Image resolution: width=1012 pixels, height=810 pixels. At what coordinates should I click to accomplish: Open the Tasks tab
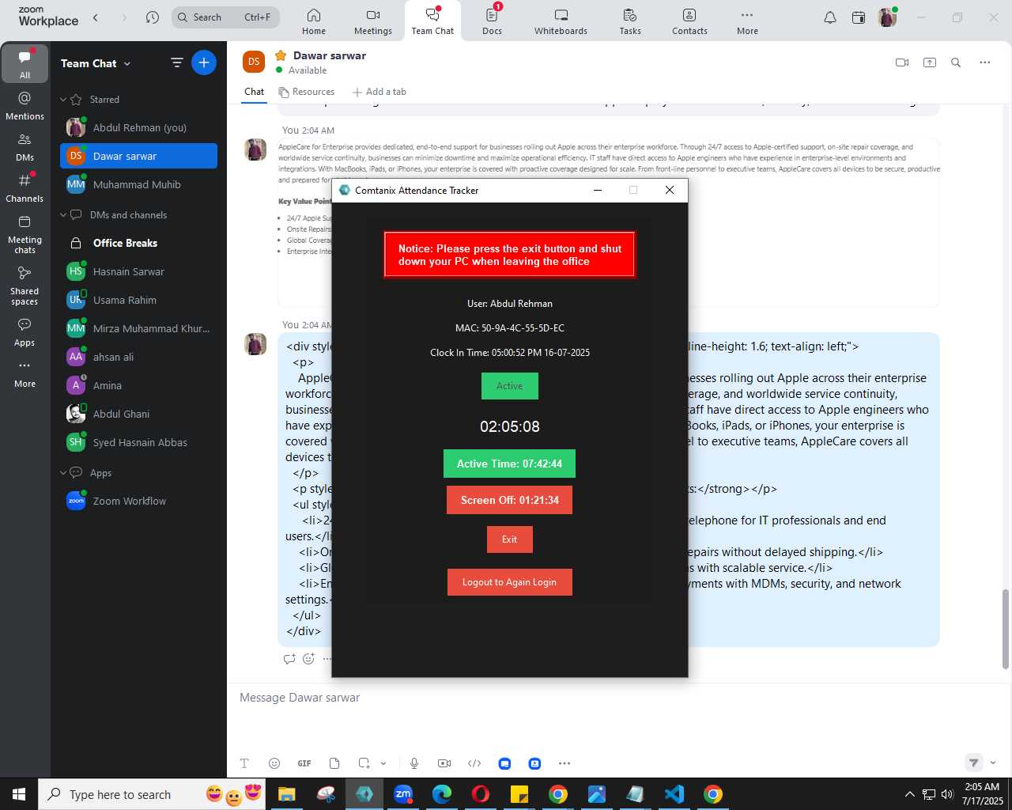coord(630,21)
